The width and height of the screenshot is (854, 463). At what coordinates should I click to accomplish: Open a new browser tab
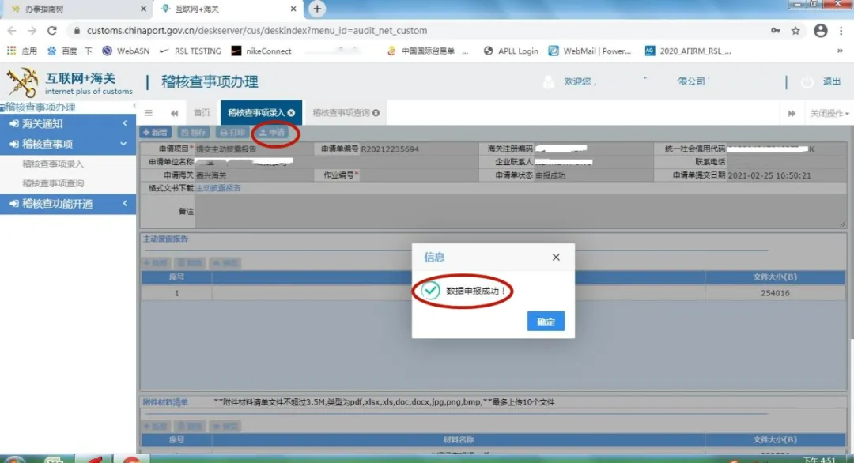(317, 9)
